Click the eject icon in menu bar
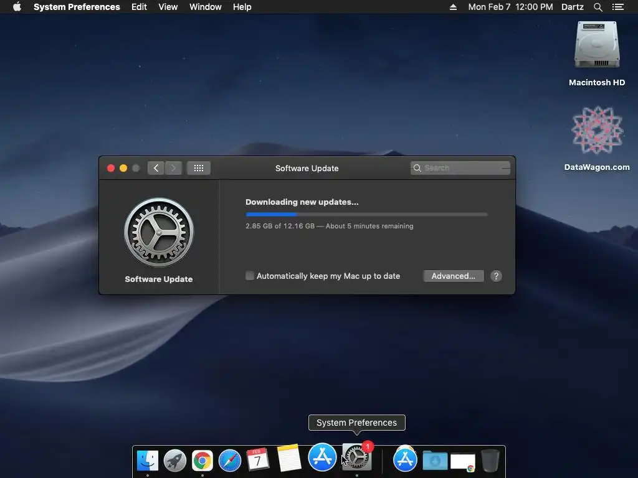638x478 pixels. click(453, 7)
